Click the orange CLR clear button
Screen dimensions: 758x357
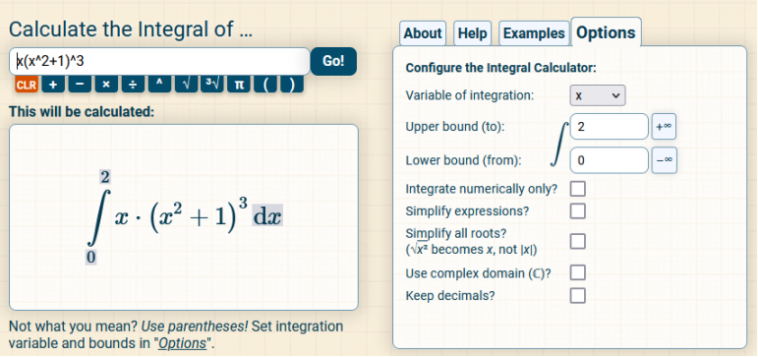pyautogui.click(x=27, y=85)
